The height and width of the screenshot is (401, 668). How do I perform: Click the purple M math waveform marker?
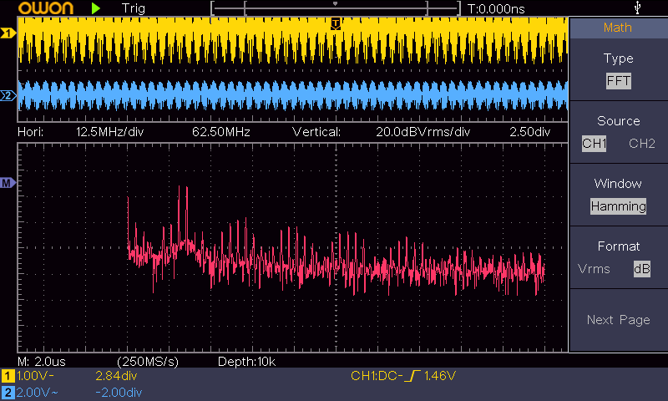[x=8, y=182]
